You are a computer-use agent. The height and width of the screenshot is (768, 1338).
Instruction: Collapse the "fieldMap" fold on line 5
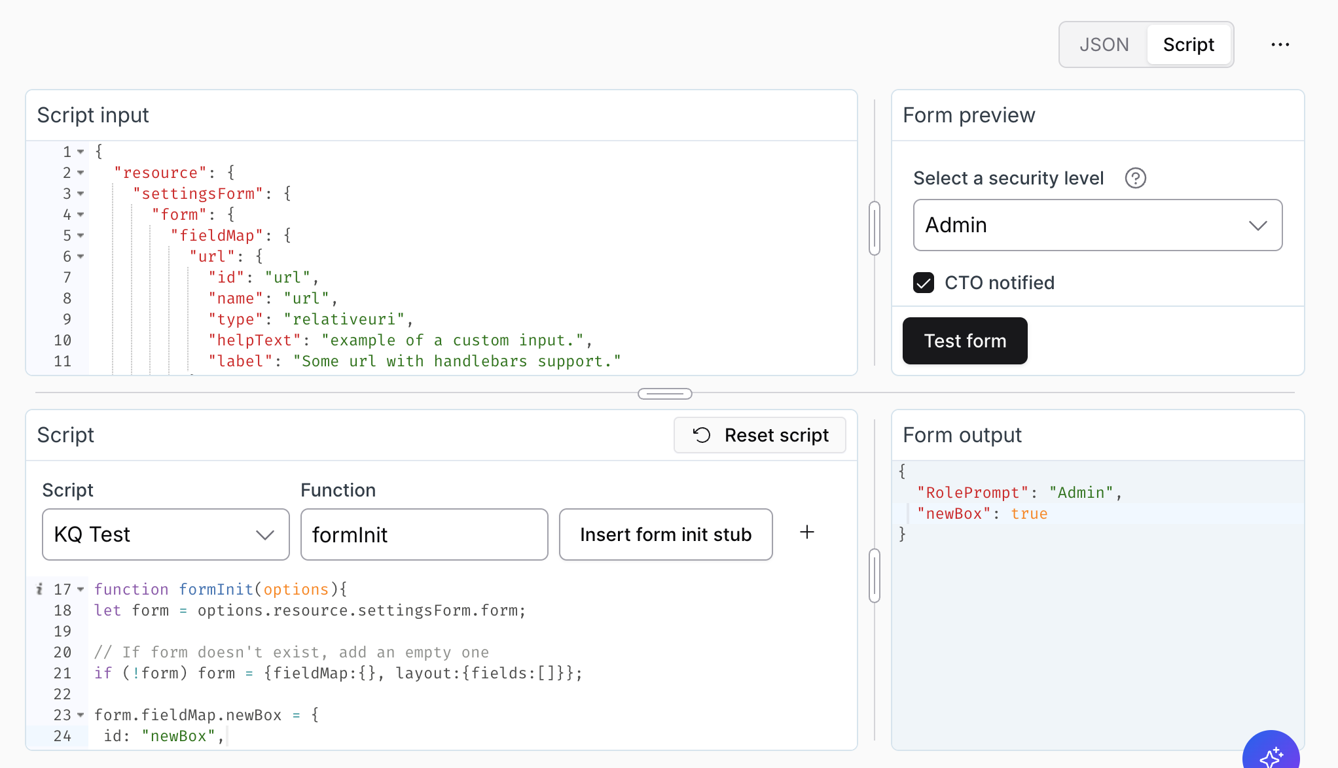click(x=81, y=236)
